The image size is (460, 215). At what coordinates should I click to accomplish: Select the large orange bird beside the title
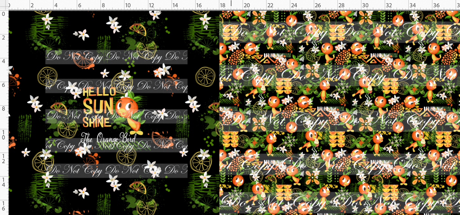click(130, 112)
